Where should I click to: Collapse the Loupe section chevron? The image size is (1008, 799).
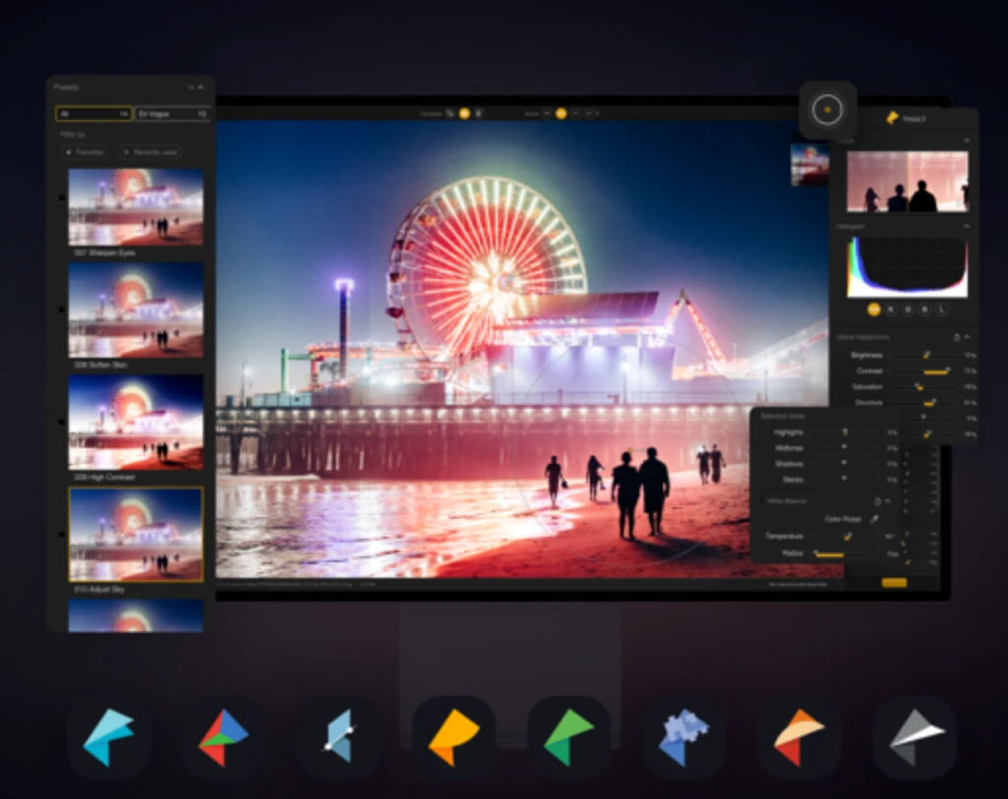tap(967, 140)
